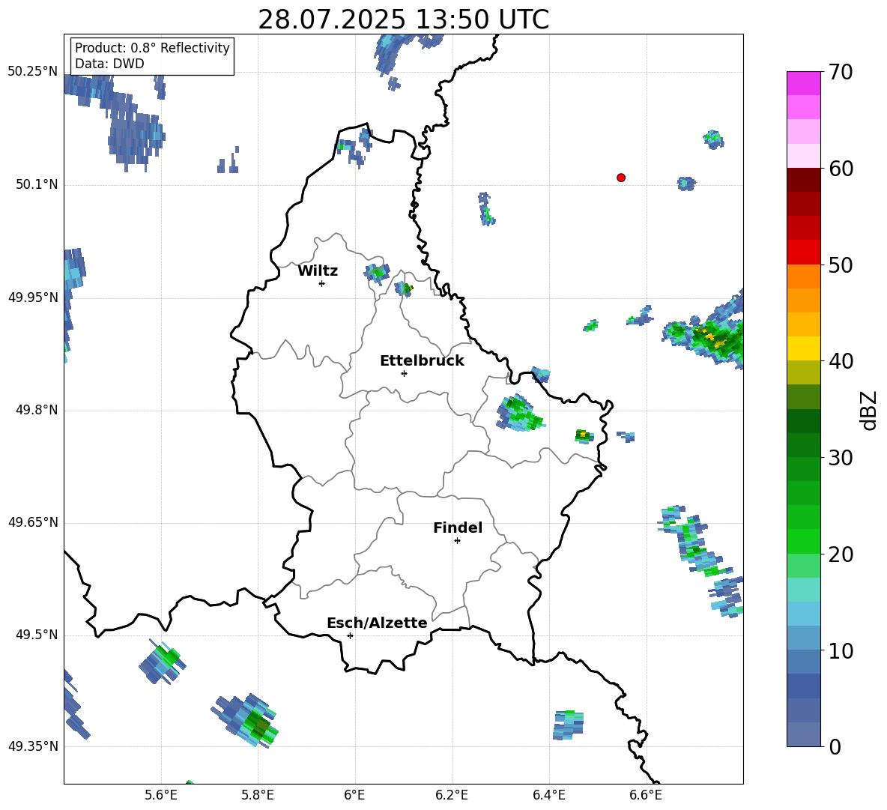Viewport: 887px width, 810px height.
Task: Click the radar echo cell just east of Wiltz
Action: (377, 273)
